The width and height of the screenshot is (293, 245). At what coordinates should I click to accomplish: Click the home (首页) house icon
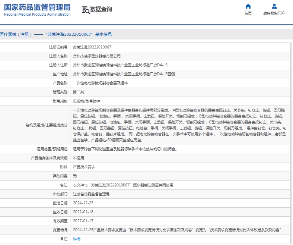pyautogui.click(x=248, y=6)
